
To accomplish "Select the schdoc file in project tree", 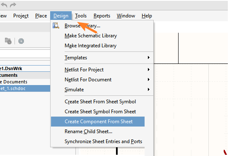I will click(25, 88).
